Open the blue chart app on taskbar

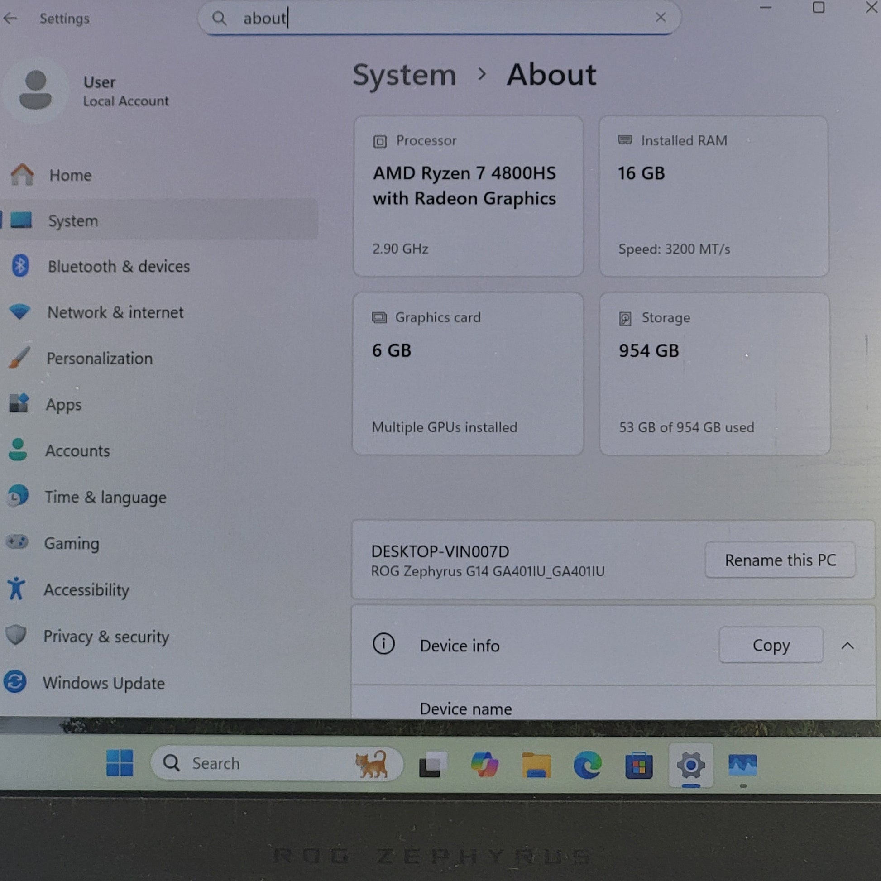click(742, 765)
